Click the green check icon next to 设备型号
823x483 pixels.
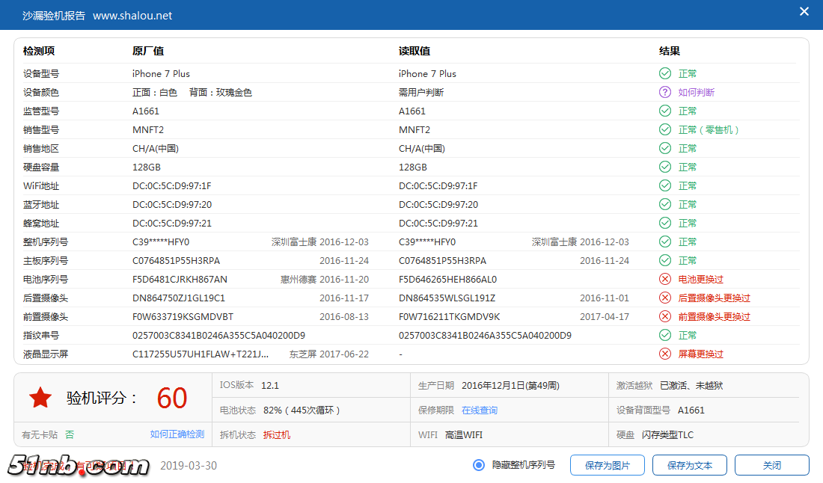665,73
